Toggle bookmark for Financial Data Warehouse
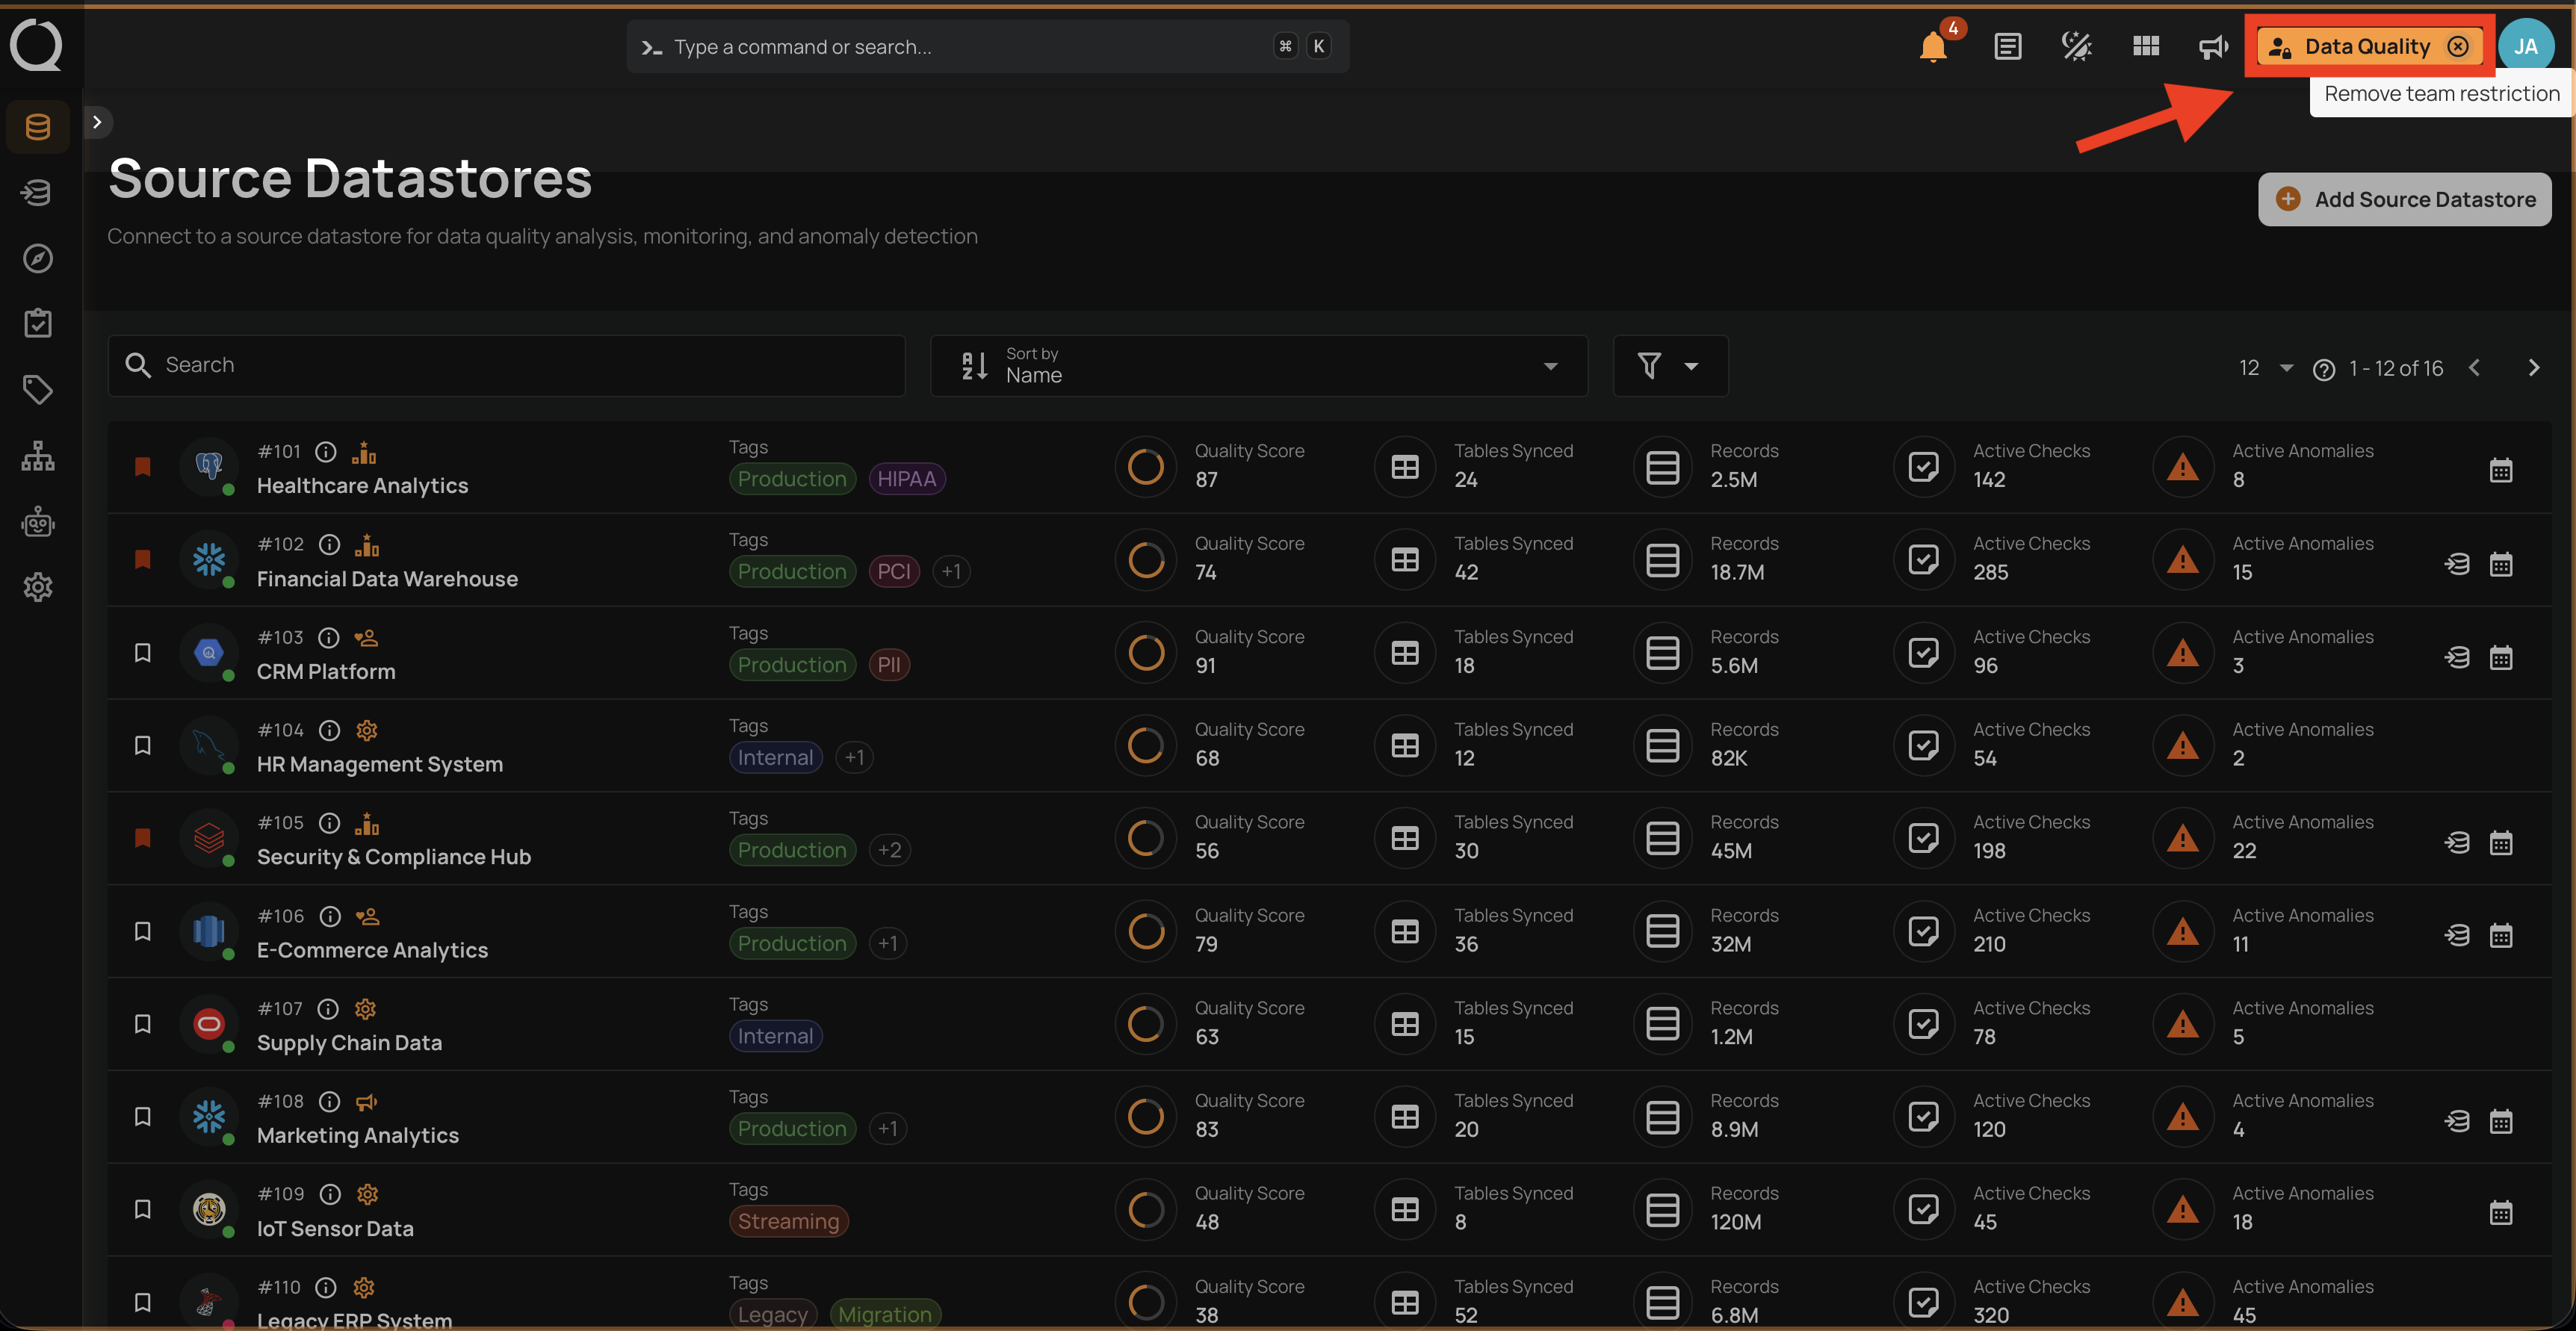The width and height of the screenshot is (2576, 1331). [x=143, y=560]
